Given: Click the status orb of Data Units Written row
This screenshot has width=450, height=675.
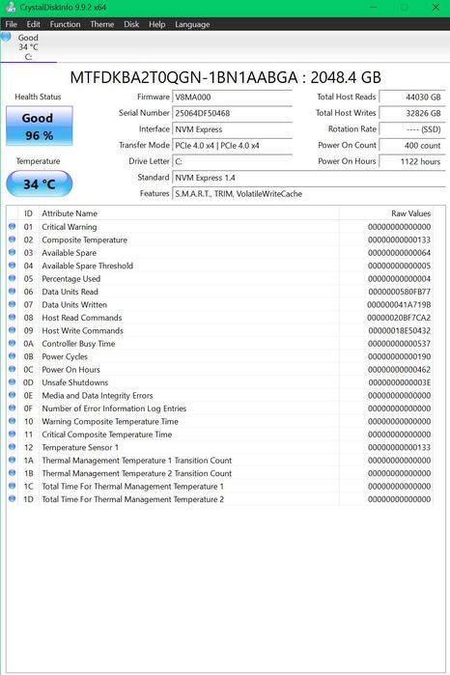Looking at the screenshot, I should (12, 304).
